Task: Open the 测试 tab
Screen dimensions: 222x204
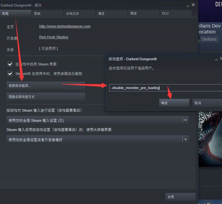Action: click(x=144, y=13)
